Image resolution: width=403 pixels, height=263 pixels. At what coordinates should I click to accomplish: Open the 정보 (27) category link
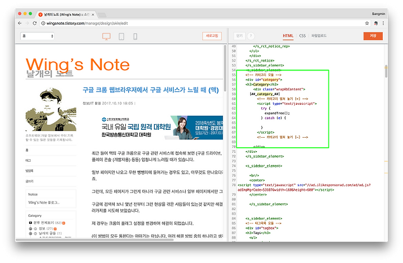tap(46, 228)
